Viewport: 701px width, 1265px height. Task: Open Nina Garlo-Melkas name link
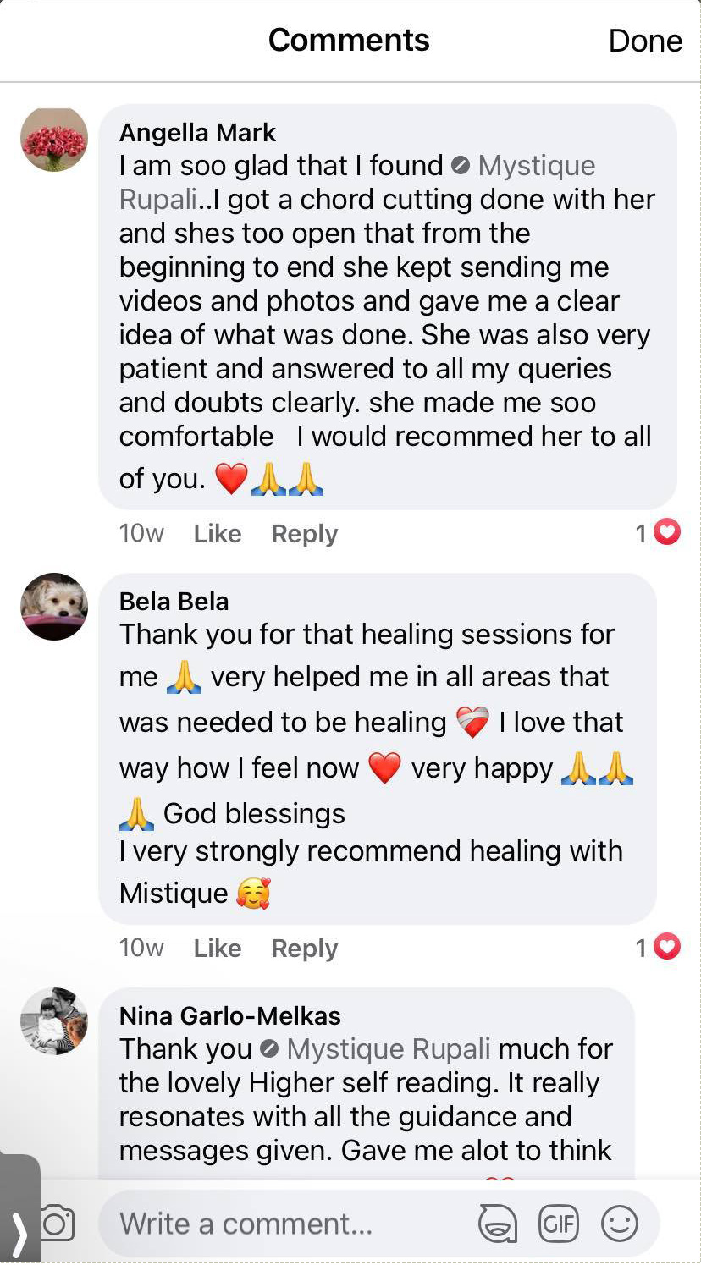point(230,1015)
